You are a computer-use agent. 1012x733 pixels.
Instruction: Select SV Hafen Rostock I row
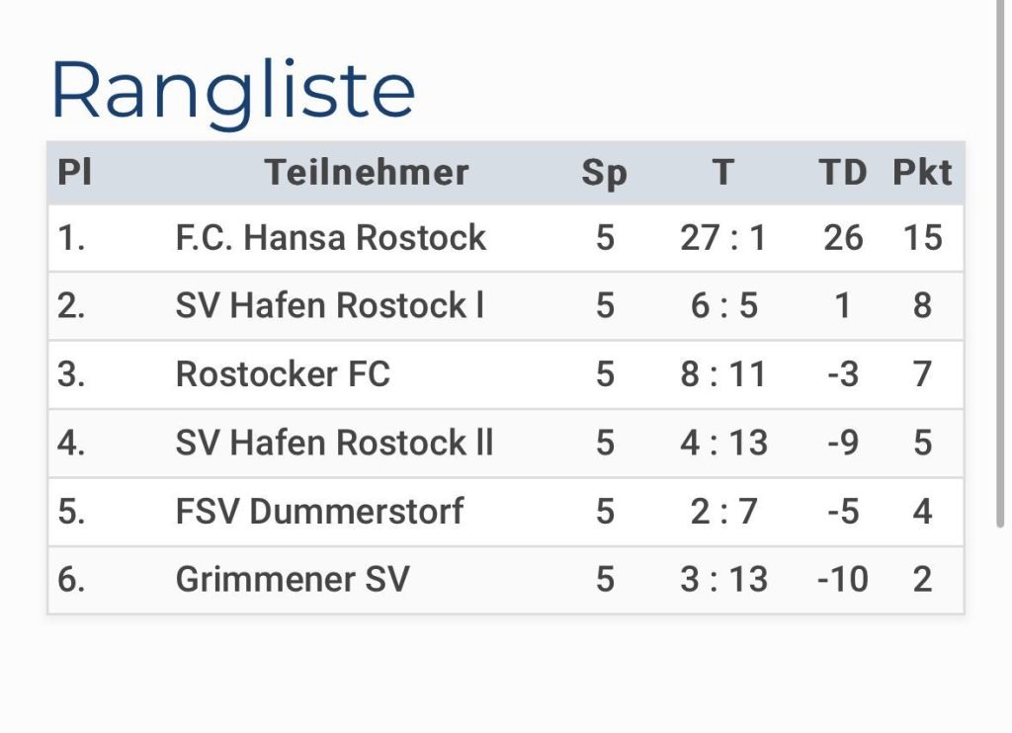(x=506, y=305)
